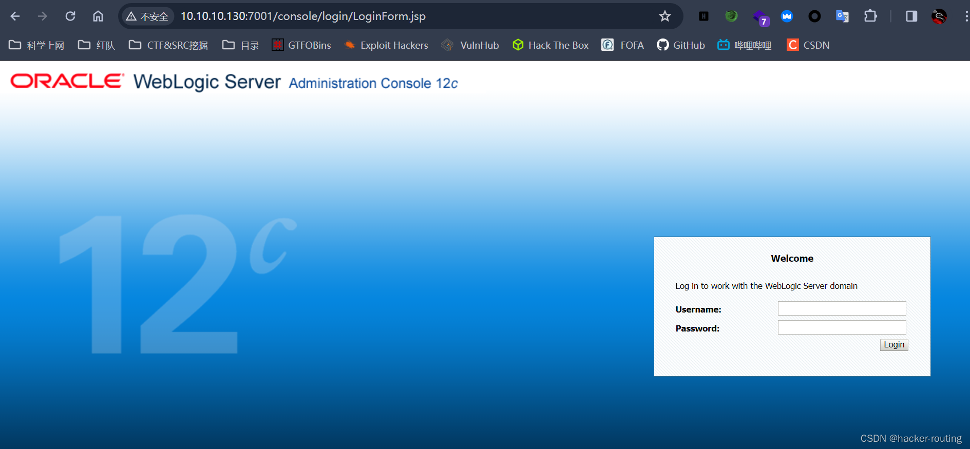
Task: Open the 科学上网 bookmark folder
Action: (x=37, y=45)
